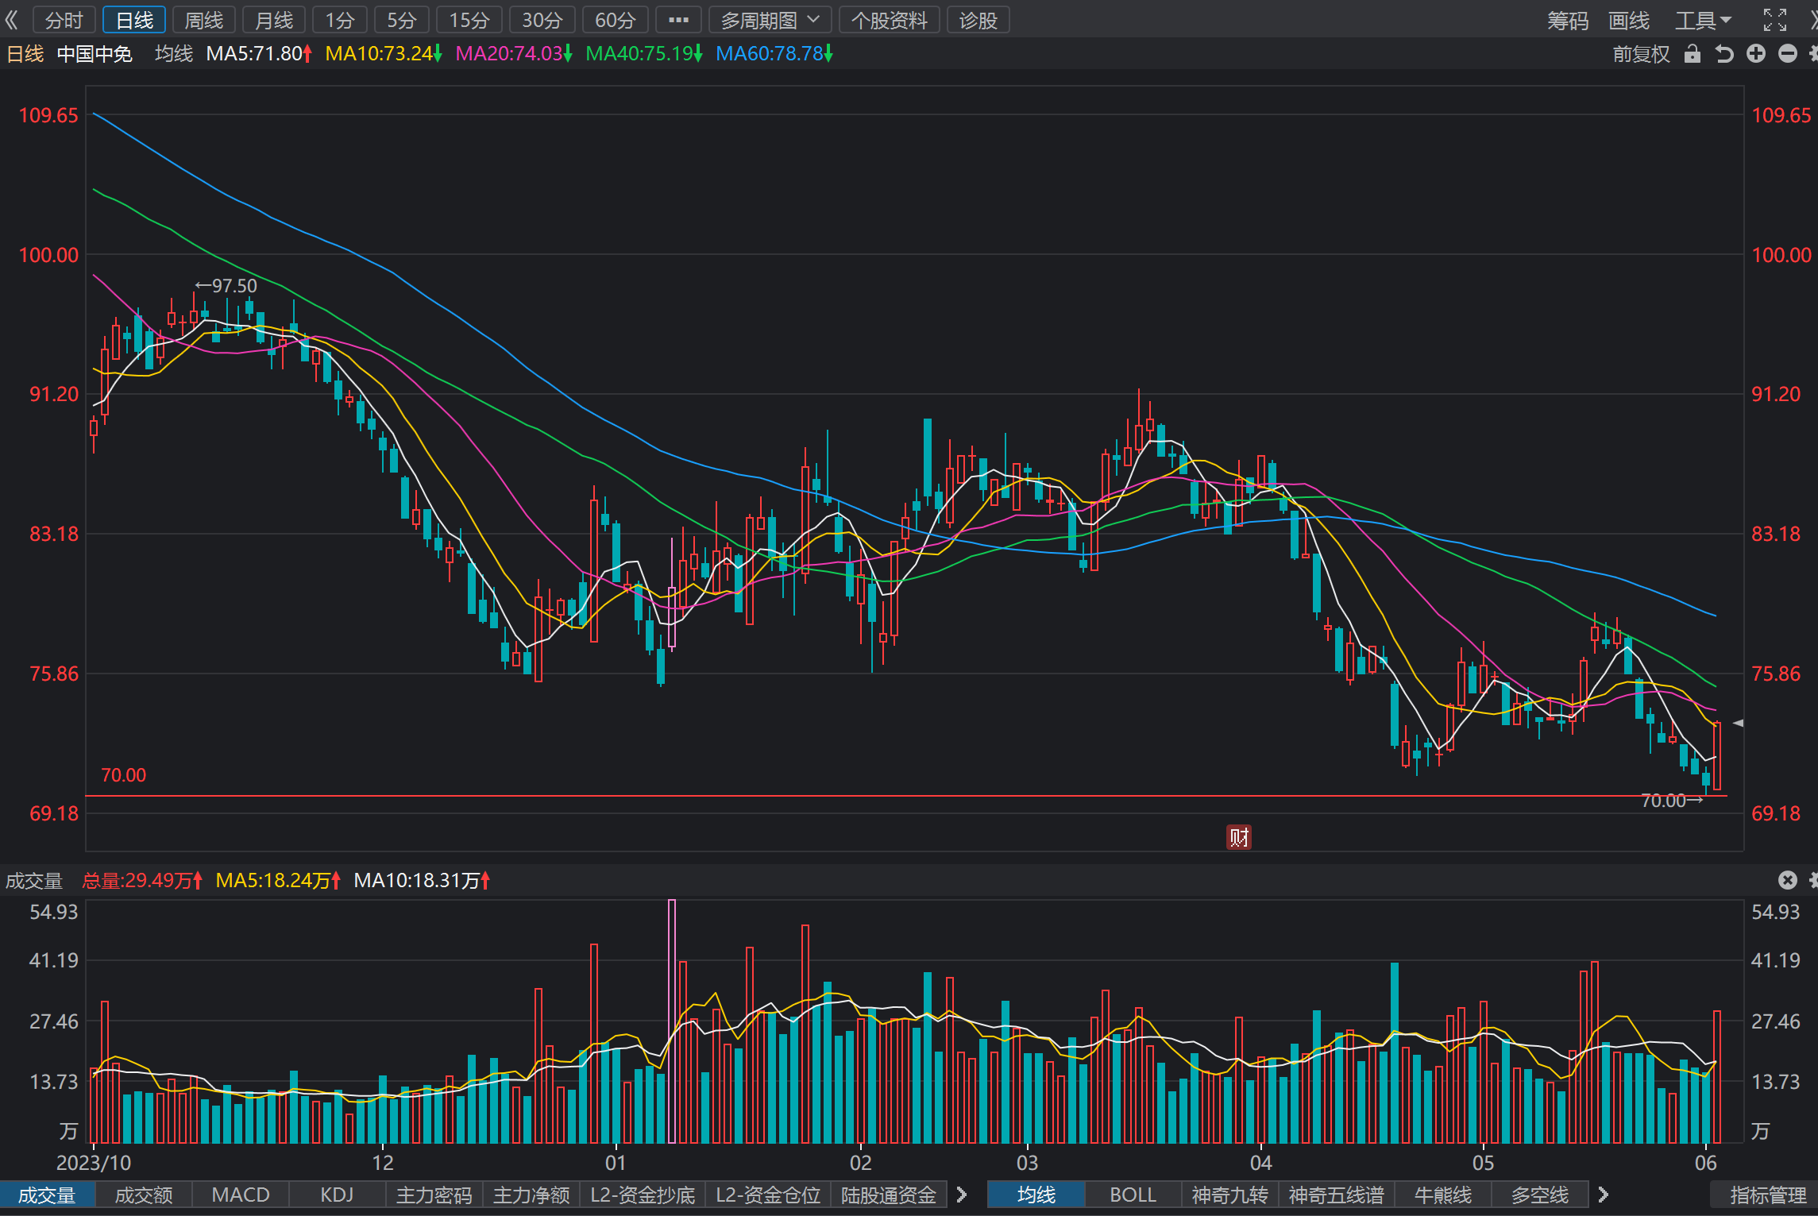Toggle the chart lock icon
This screenshot has width=1818, height=1216.
pyautogui.click(x=1693, y=54)
